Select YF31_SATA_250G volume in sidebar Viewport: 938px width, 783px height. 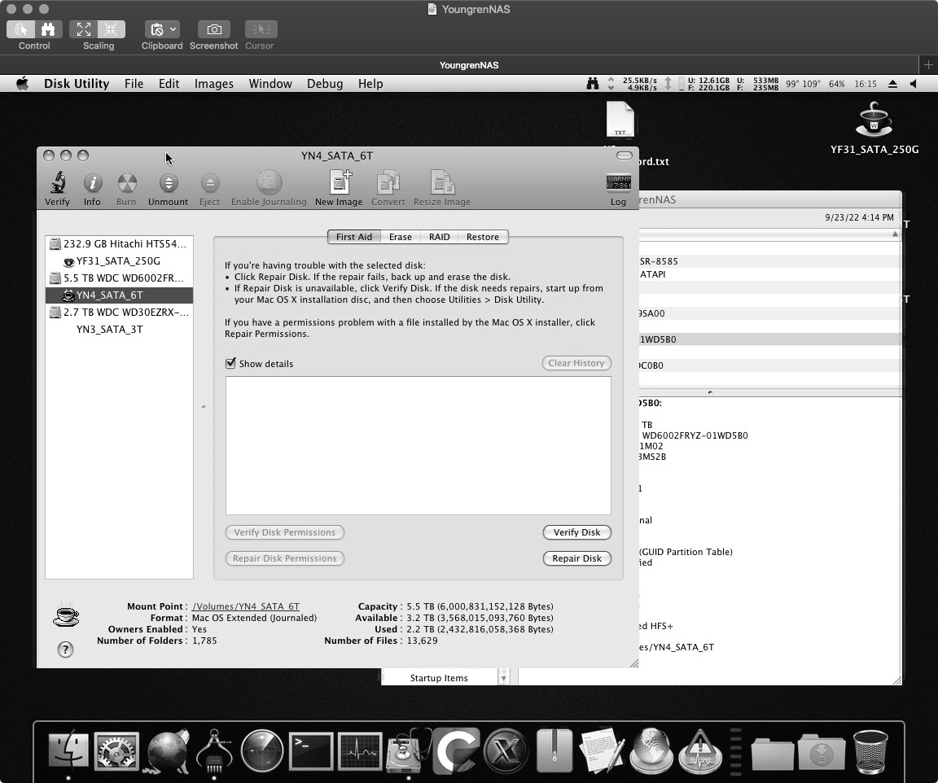pos(119,260)
